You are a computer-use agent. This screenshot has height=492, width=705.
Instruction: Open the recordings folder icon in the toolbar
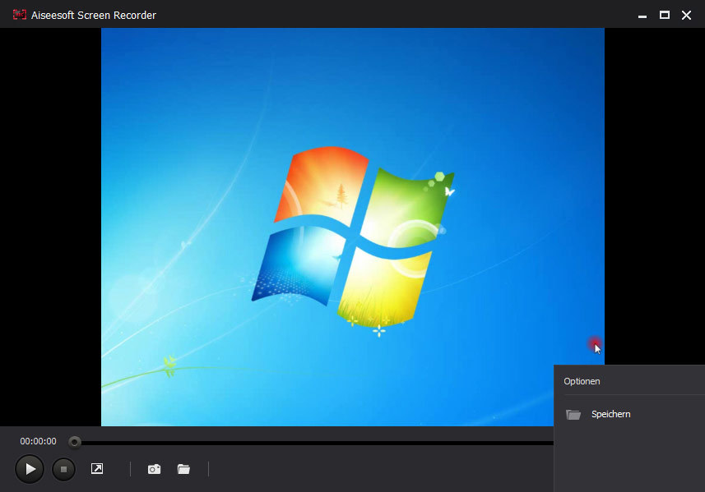click(183, 469)
